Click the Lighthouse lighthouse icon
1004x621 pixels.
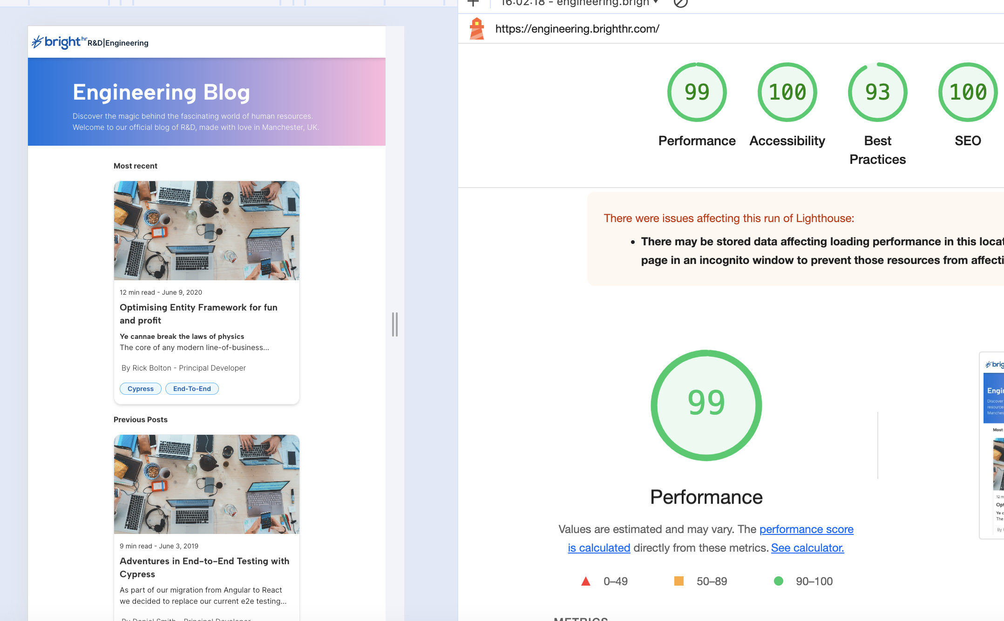click(x=476, y=29)
